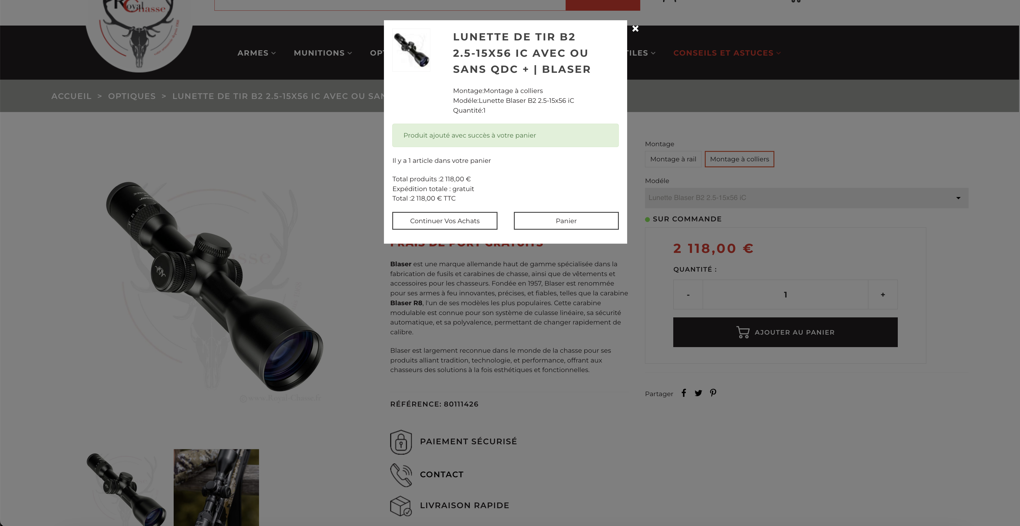Increase quantity with plus button

883,295
